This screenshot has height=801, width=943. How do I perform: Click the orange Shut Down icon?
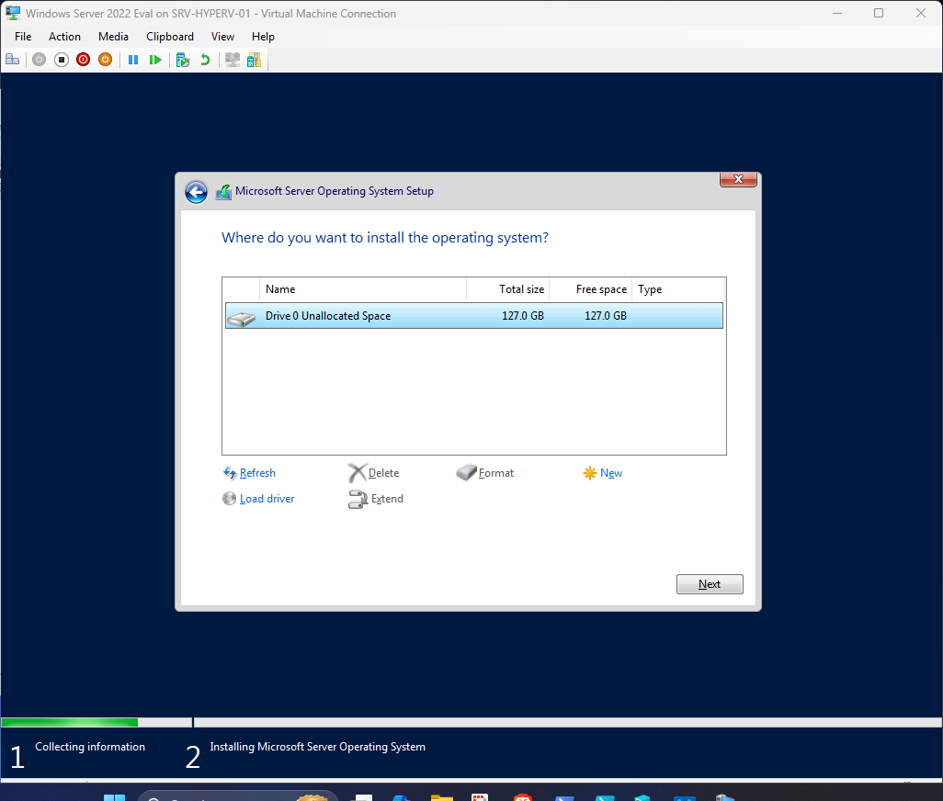point(105,59)
